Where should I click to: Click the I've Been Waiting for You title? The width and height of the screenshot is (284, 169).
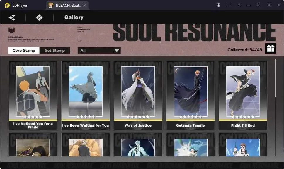pyautogui.click(x=86, y=125)
